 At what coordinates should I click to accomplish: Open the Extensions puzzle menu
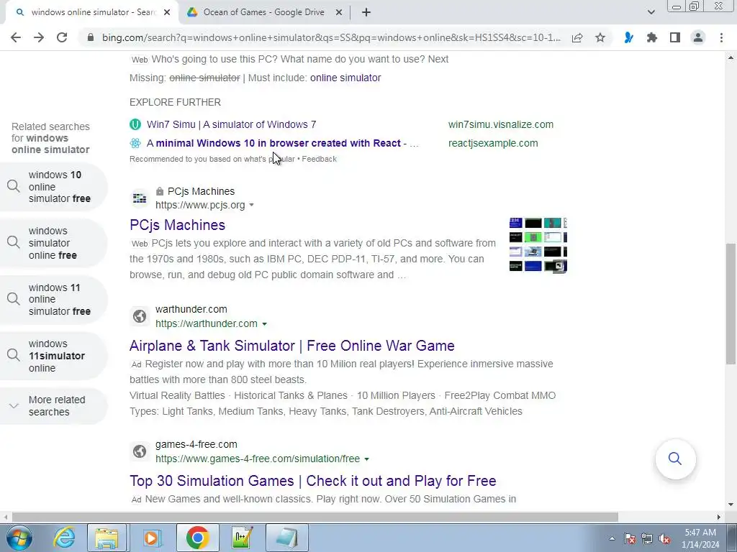(652, 37)
